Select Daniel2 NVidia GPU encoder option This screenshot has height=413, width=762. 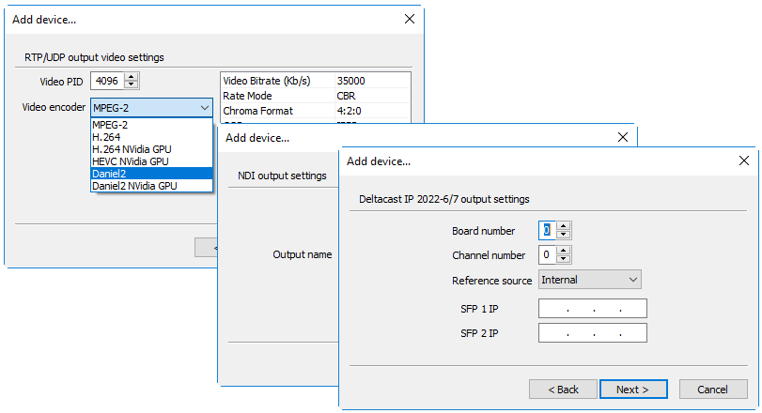[x=151, y=186]
